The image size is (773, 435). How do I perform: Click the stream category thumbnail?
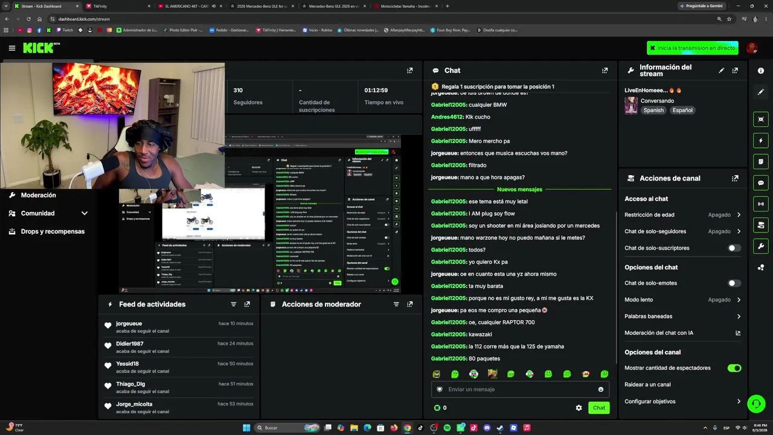[630, 105]
